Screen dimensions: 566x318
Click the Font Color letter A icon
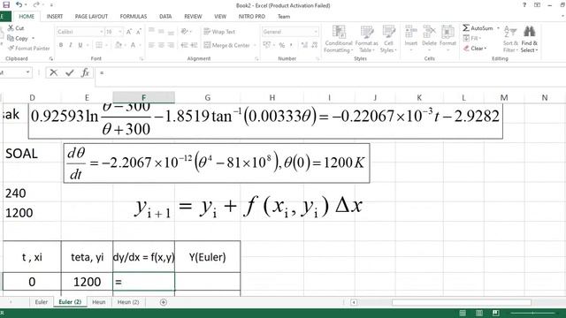coord(133,45)
